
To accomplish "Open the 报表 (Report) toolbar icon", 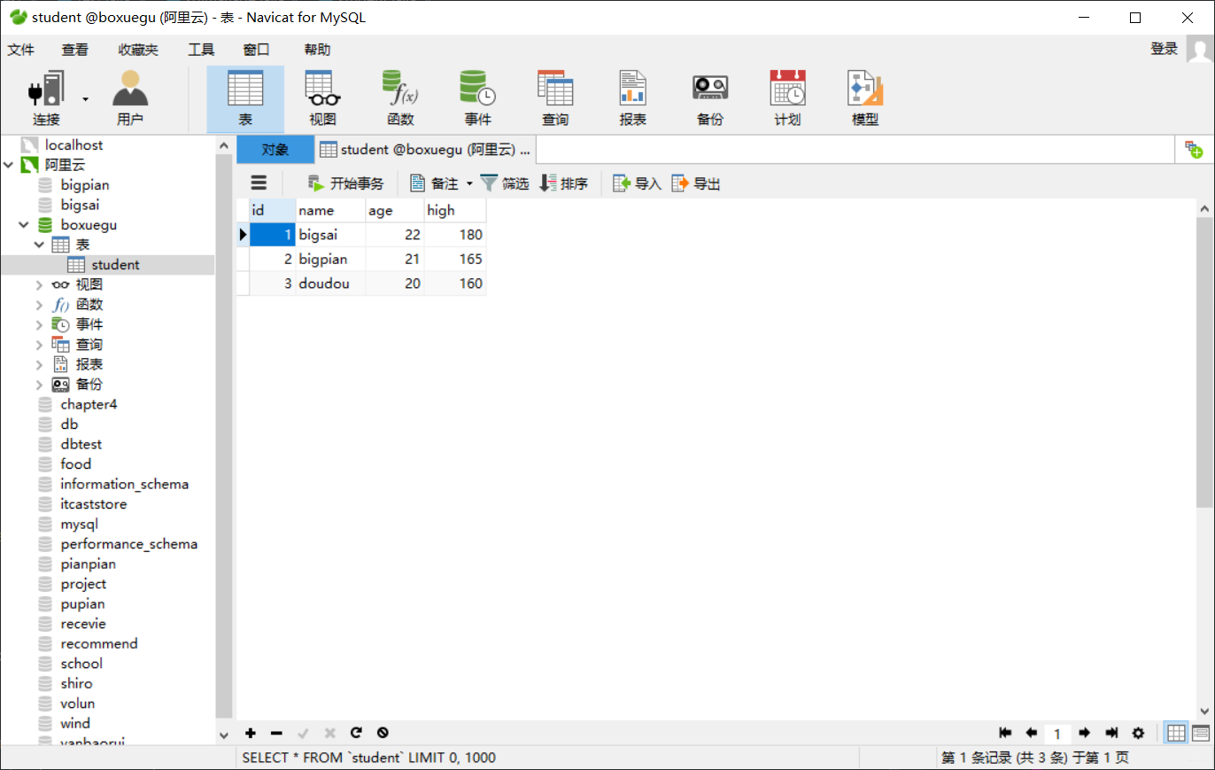I will pyautogui.click(x=632, y=98).
